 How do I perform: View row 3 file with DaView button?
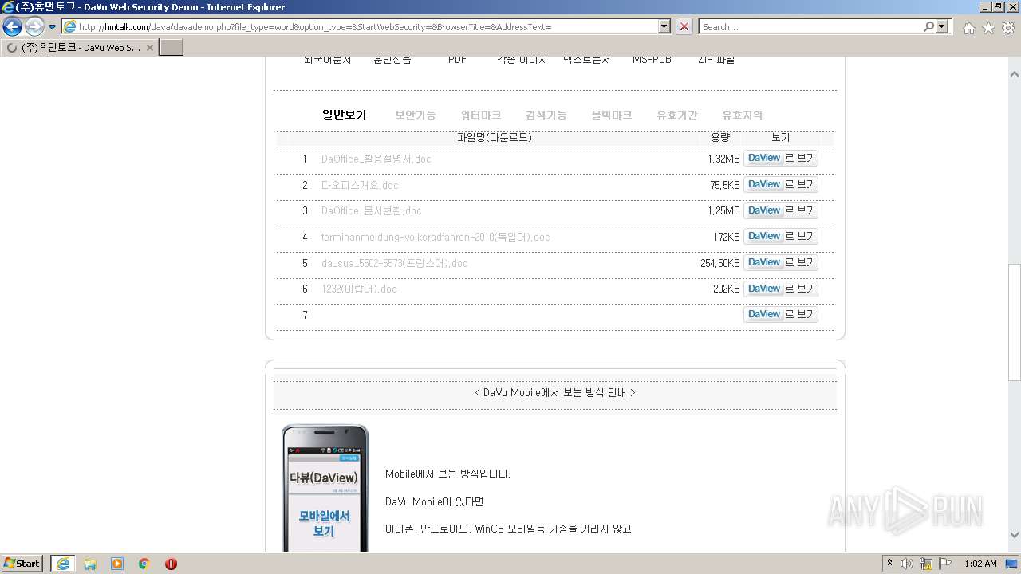781,210
